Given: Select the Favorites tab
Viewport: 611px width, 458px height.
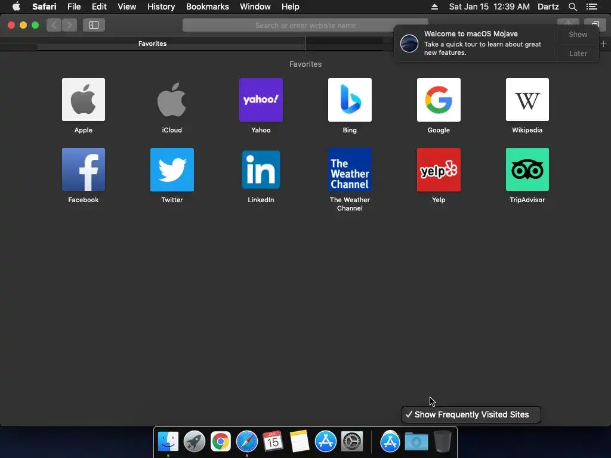Looking at the screenshot, I should coord(152,44).
